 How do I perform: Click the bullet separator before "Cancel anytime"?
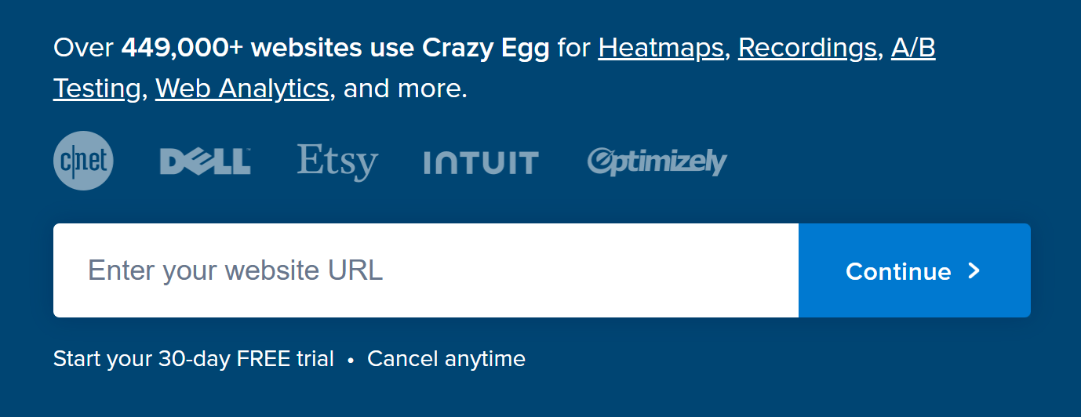(351, 360)
